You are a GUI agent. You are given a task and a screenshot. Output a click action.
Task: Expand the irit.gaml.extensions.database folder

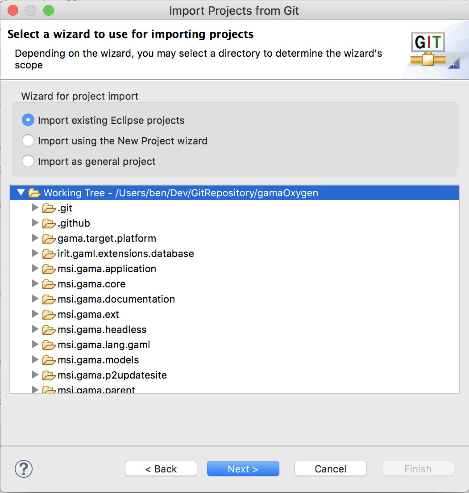coord(35,253)
